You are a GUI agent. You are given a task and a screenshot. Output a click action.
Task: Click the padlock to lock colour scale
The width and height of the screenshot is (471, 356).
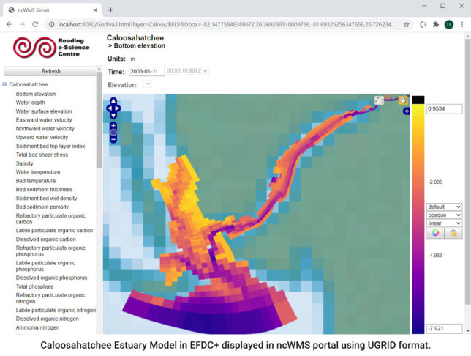[x=453, y=232]
